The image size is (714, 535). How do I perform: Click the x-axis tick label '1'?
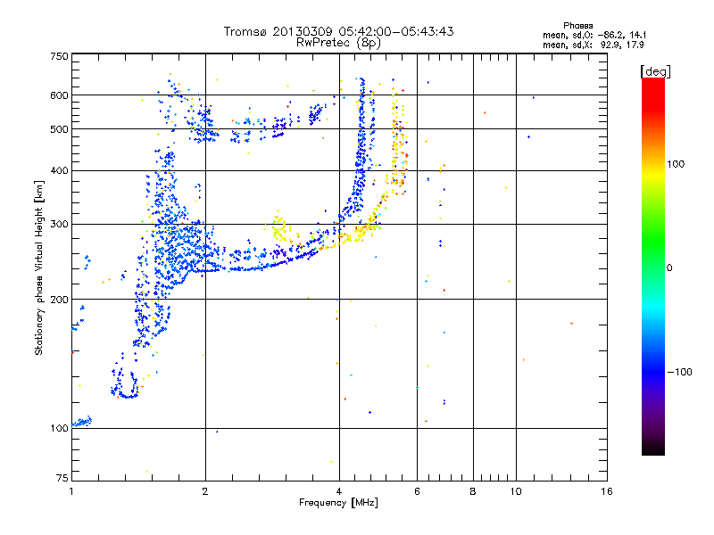coord(71,491)
